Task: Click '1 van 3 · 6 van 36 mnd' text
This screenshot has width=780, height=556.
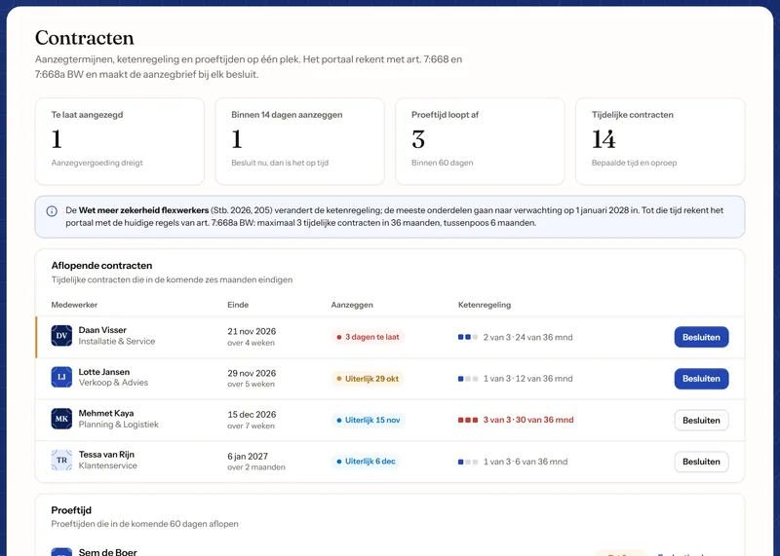Action: pos(526,462)
